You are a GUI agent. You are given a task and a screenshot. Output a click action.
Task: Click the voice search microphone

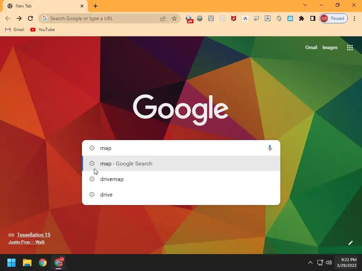[270, 148]
